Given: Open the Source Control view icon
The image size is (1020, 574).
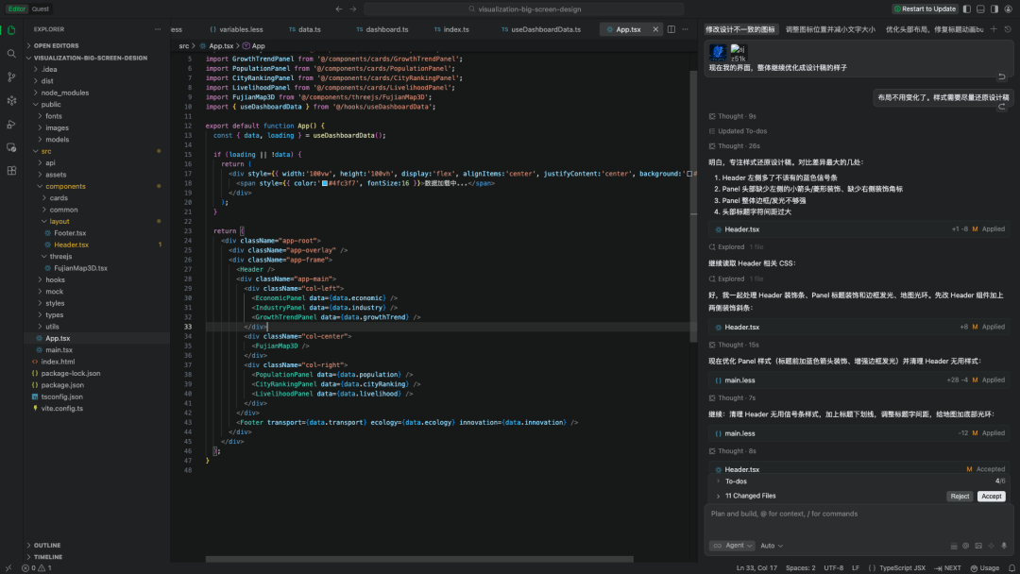Looking at the screenshot, I should (11, 76).
